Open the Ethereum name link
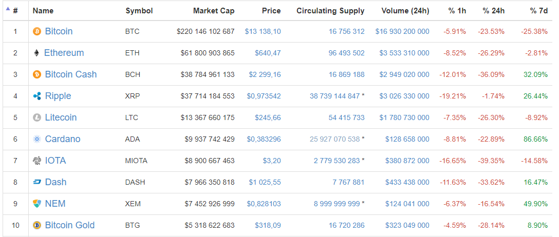The image size is (559, 237). click(64, 53)
